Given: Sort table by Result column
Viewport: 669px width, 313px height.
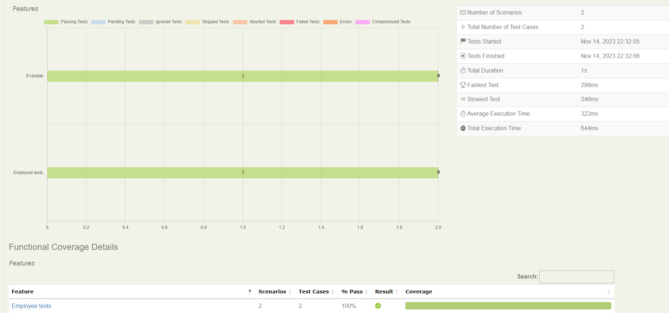Looking at the screenshot, I should (x=387, y=292).
